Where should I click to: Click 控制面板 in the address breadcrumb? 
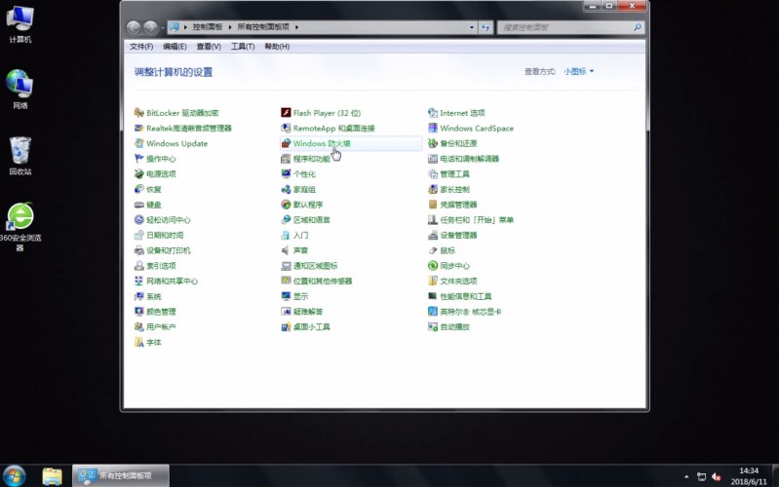click(x=208, y=27)
